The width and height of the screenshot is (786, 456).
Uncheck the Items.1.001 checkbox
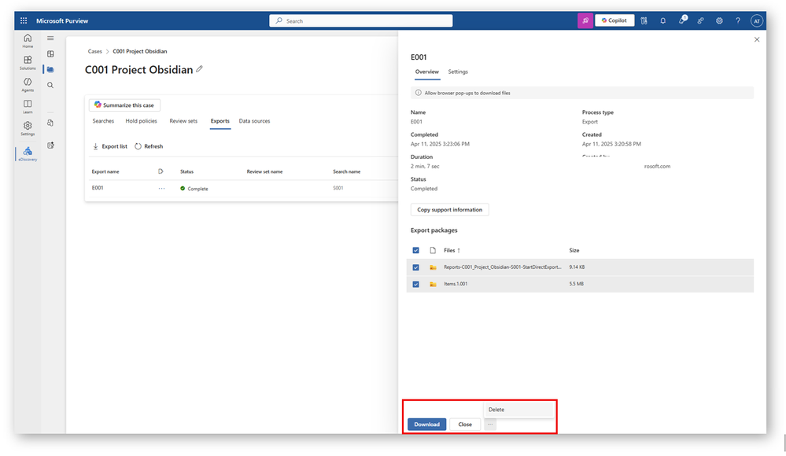pyautogui.click(x=415, y=284)
